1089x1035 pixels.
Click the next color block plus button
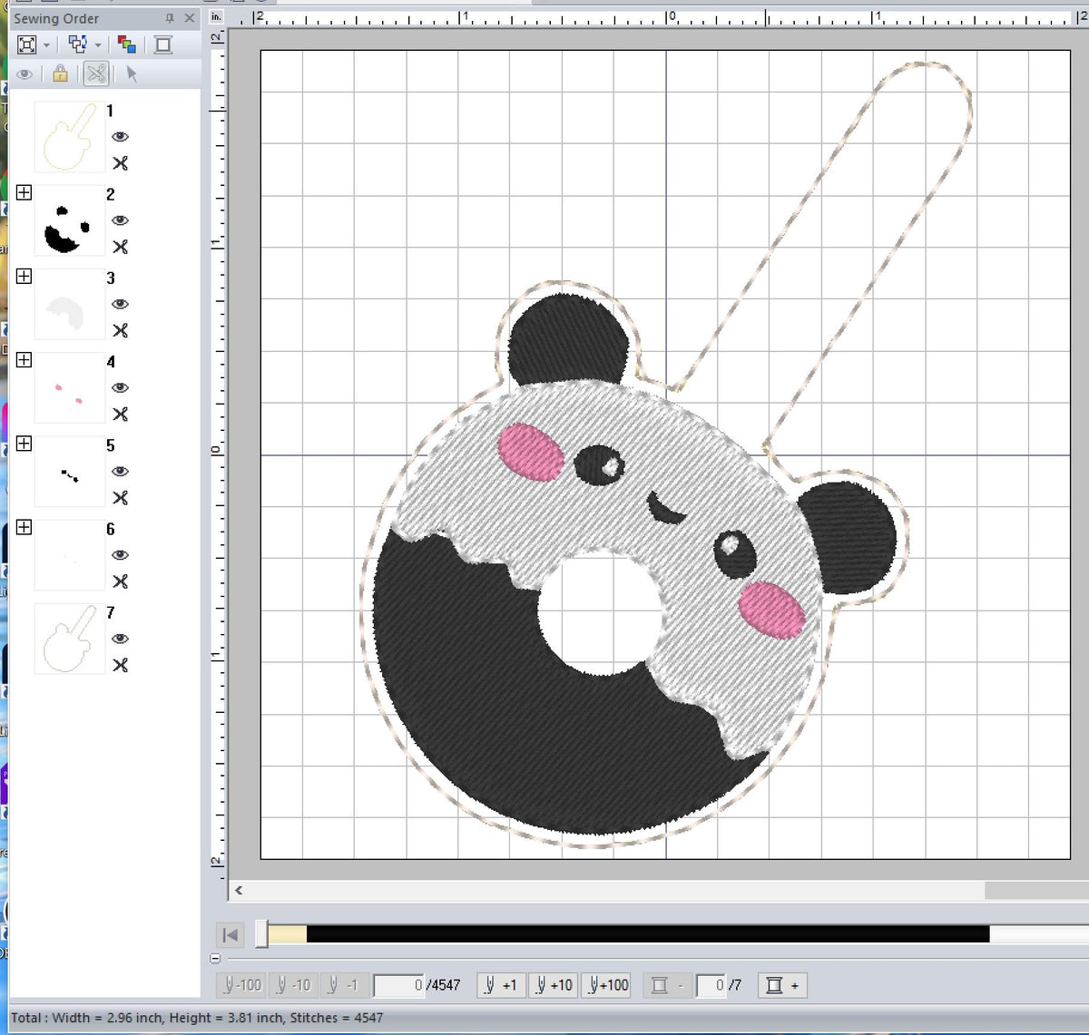(782, 984)
